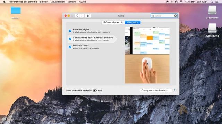Open help with the question mark button
The height and width of the screenshot is (124, 222).
tap(175, 90)
